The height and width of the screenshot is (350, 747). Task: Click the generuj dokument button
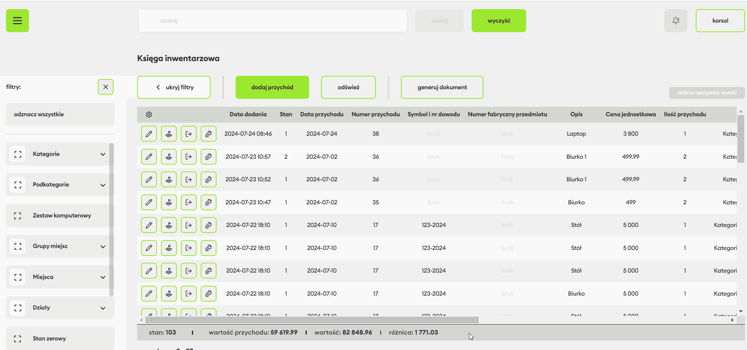click(442, 87)
